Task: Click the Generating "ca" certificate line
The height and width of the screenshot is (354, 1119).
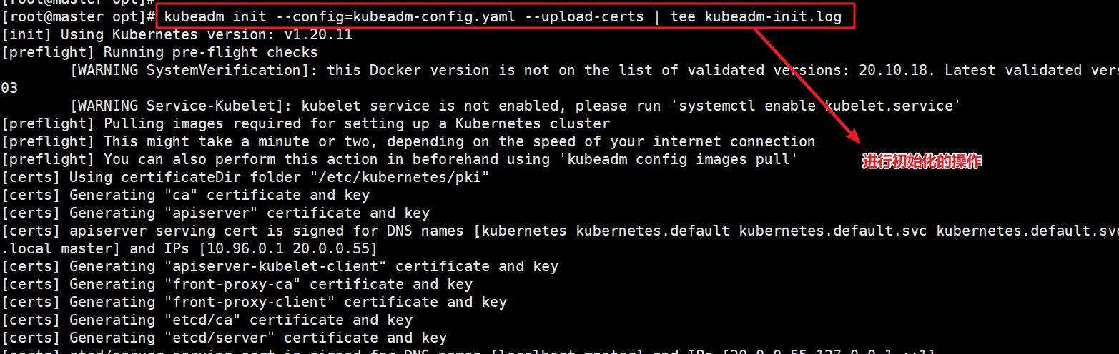Action: tap(186, 195)
